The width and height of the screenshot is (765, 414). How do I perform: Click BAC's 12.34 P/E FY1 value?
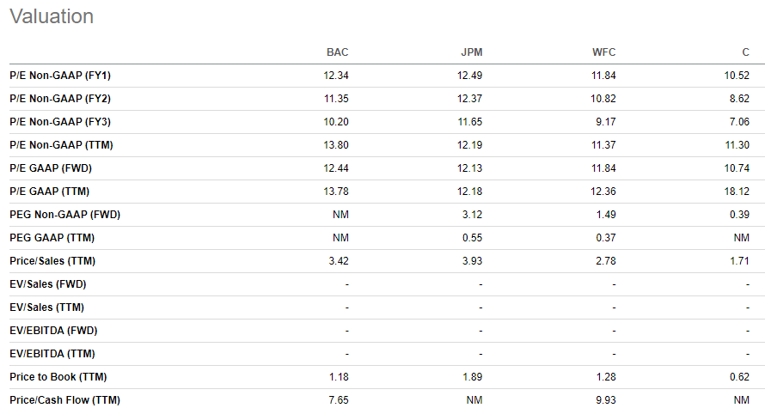click(x=336, y=76)
